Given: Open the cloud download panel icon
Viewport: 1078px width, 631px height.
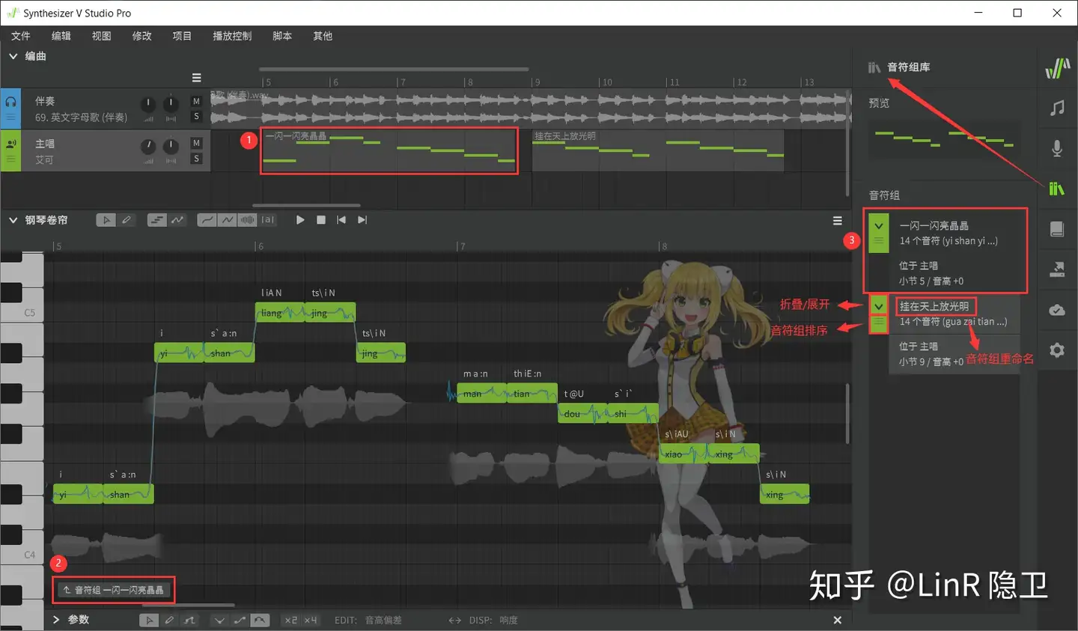Looking at the screenshot, I should (1057, 310).
